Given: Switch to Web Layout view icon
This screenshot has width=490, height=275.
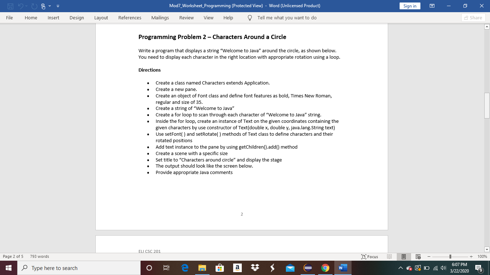Looking at the screenshot, I should (418, 256).
